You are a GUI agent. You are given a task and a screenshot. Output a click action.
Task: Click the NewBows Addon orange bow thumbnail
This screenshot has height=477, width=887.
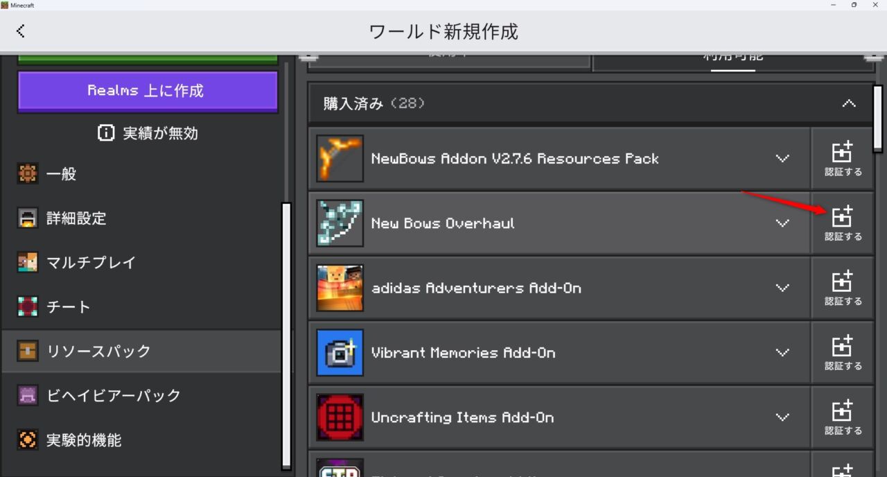340,159
